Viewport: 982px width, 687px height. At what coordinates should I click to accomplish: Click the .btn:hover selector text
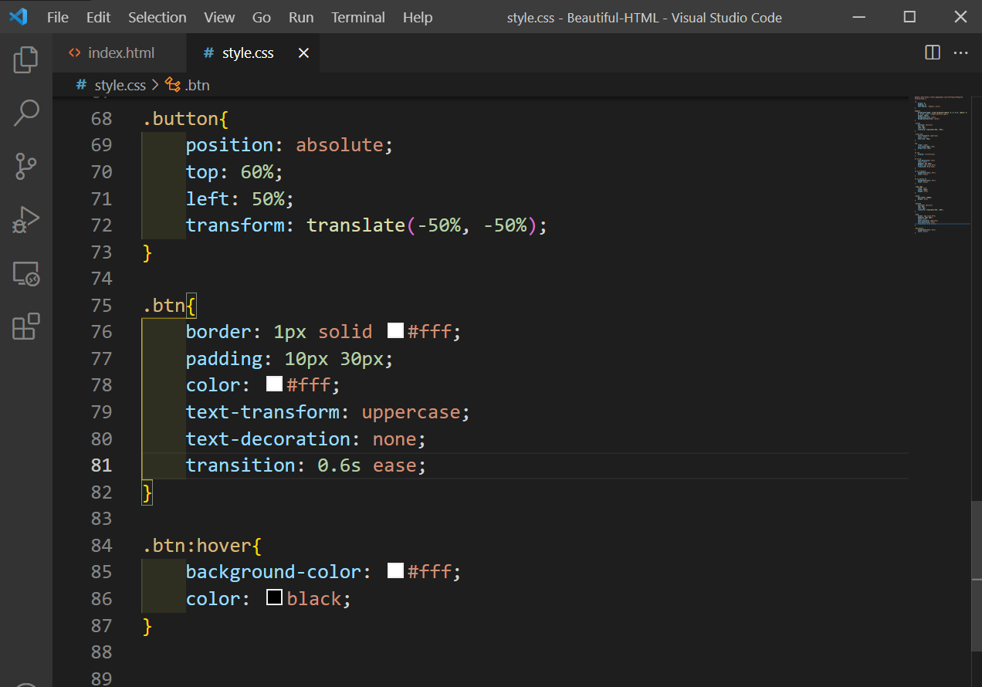point(197,545)
